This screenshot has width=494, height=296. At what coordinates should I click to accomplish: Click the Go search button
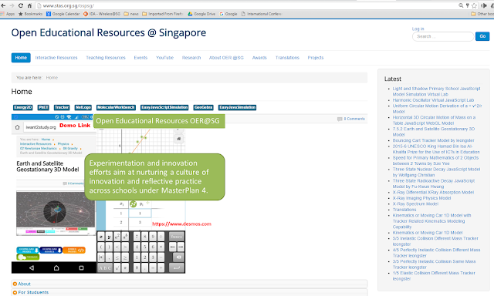(x=482, y=36)
